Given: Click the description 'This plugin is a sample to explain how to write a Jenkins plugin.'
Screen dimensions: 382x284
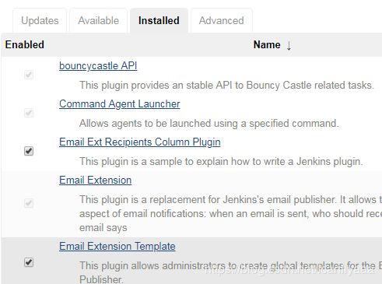Looking at the screenshot, I should (221, 161).
